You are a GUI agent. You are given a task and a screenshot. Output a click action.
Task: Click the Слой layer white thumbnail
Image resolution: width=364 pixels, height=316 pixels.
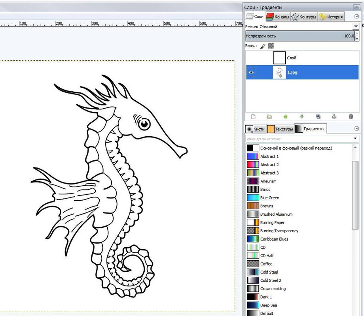[279, 58]
